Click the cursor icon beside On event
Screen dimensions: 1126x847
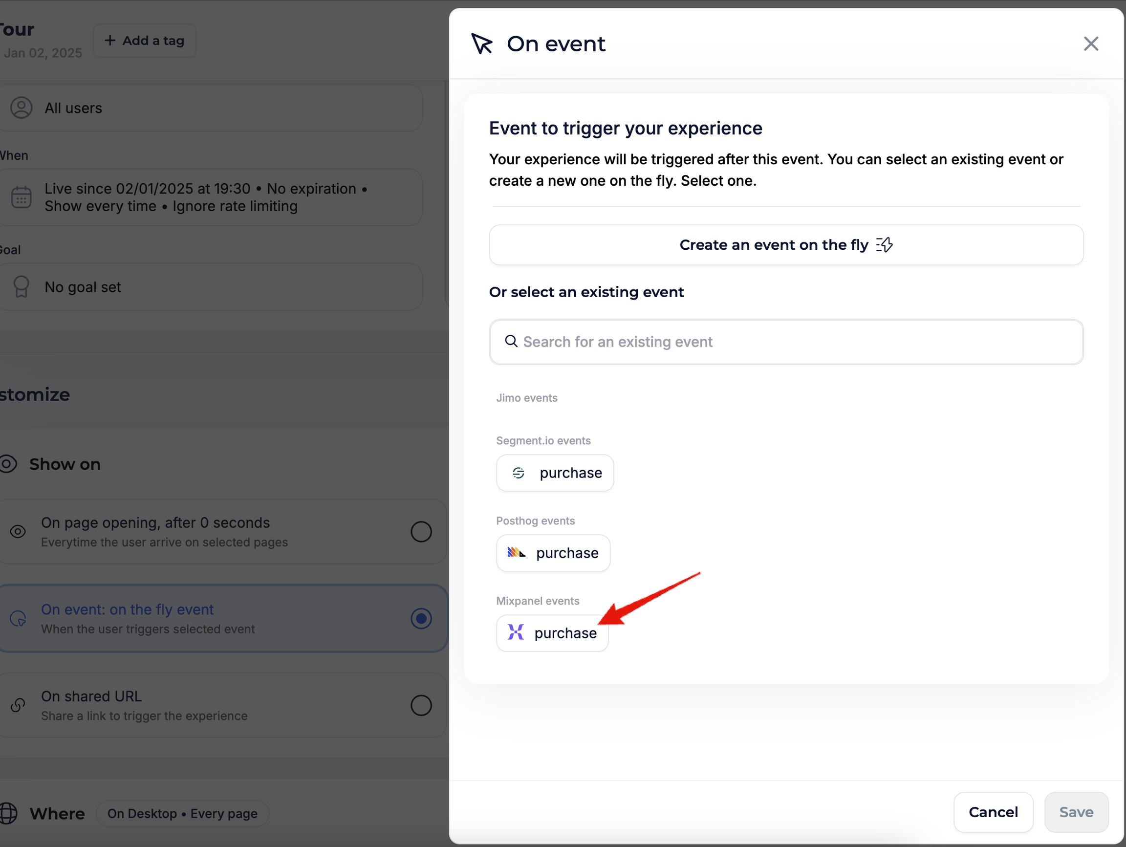[481, 44]
